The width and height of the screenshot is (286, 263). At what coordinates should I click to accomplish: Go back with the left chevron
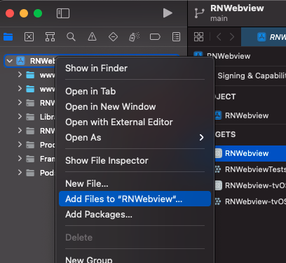219,36
